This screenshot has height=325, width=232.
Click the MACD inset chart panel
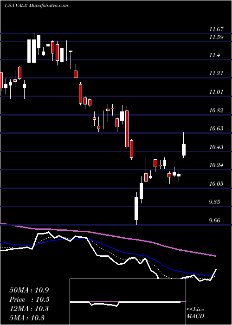[x=128, y=302]
